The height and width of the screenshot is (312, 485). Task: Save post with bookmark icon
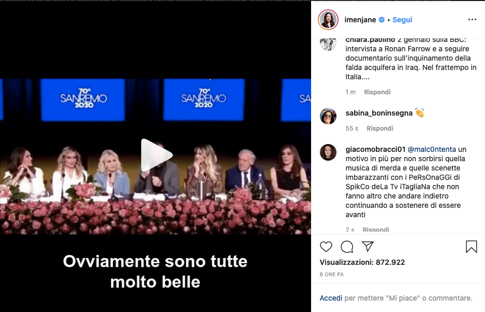(x=471, y=247)
